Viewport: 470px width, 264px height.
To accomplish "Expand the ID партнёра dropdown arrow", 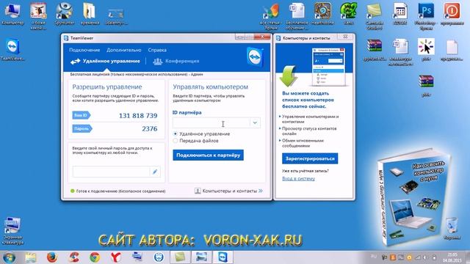I will [x=255, y=122].
